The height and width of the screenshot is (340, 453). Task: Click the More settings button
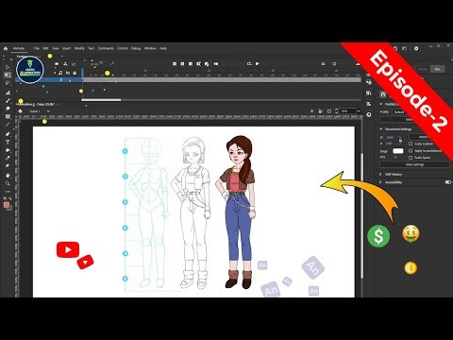pyautogui.click(x=414, y=164)
